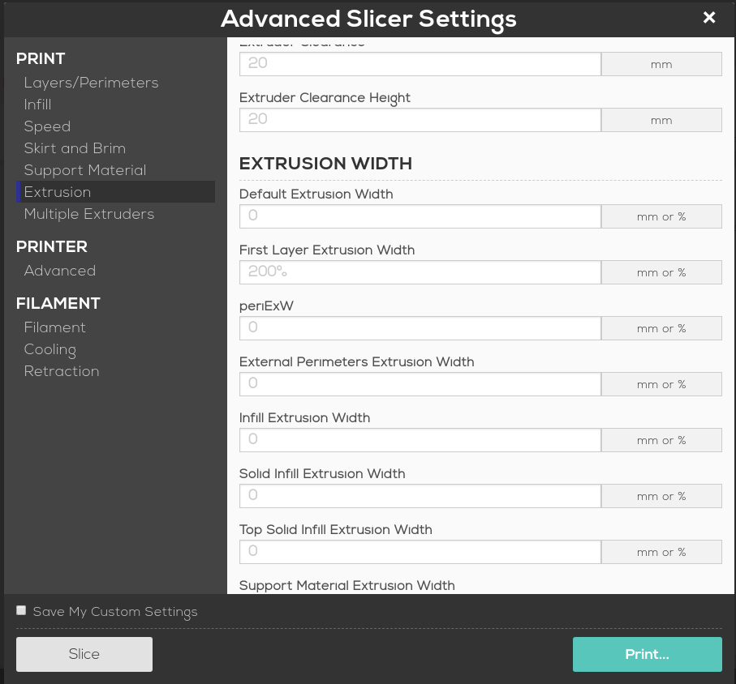Close the Advanced Slicer Settings dialog
This screenshot has width=736, height=684.
tap(709, 18)
